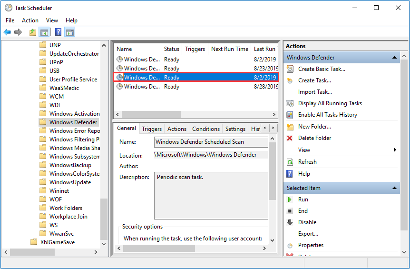
Task: Click the Export... action
Action: pos(308,234)
